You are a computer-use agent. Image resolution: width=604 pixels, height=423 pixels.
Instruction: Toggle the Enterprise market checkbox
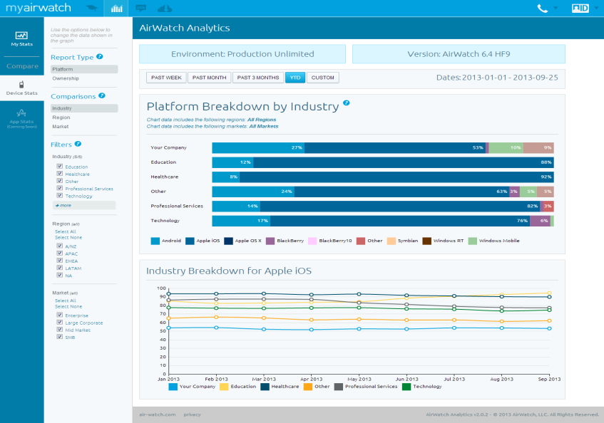point(60,315)
